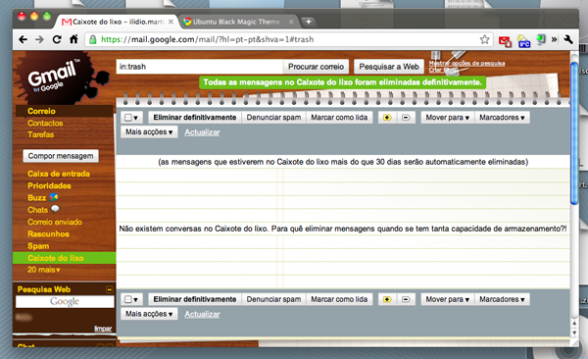588x359 pixels.
Task: Reload the page with refresh icon
Action: pos(57,39)
